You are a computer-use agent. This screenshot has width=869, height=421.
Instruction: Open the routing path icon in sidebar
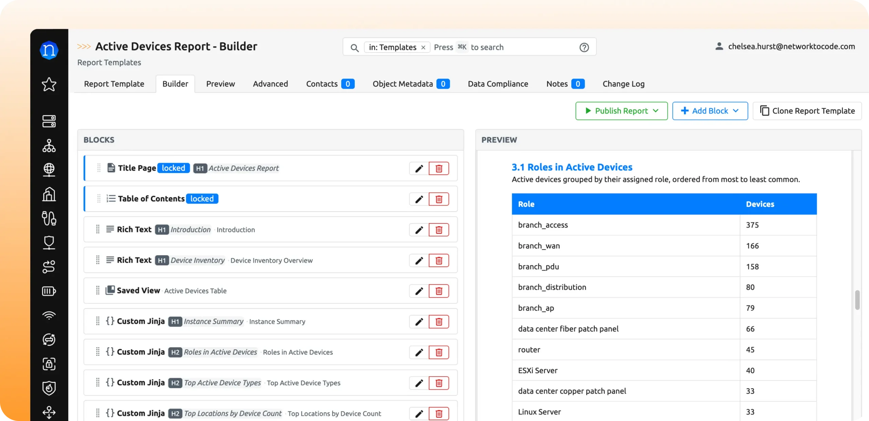tap(49, 267)
